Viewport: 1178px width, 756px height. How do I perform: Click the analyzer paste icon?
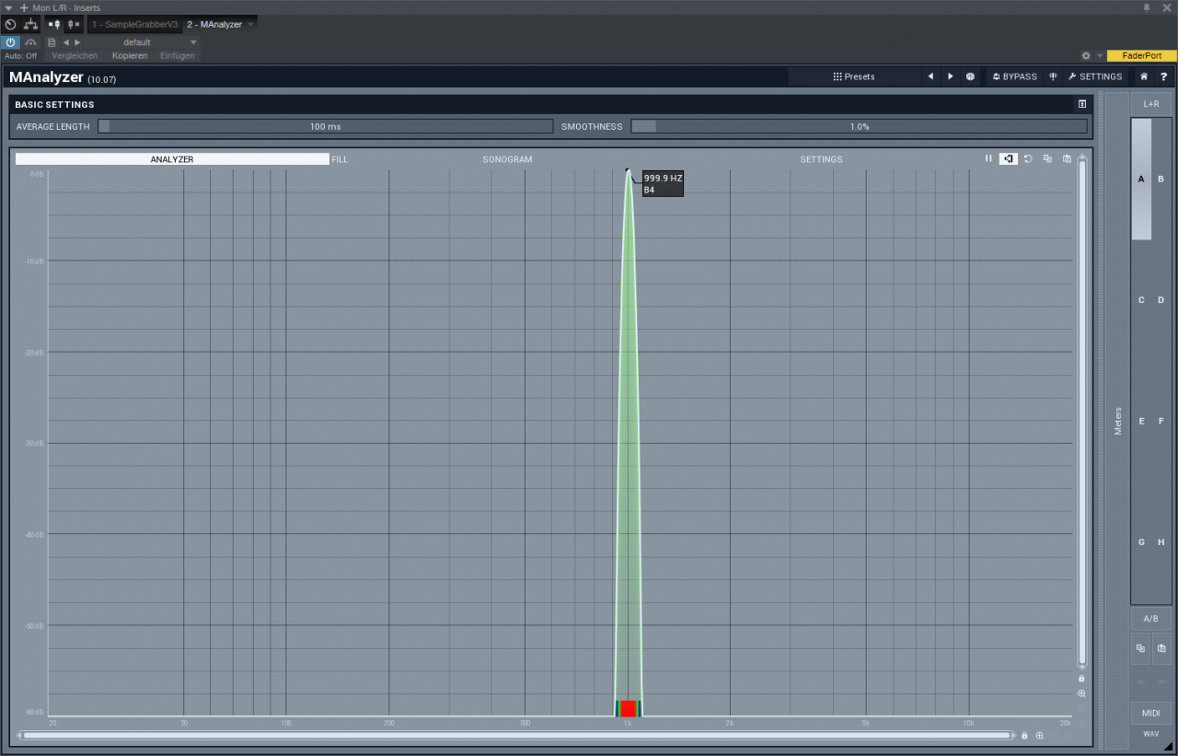(1067, 158)
